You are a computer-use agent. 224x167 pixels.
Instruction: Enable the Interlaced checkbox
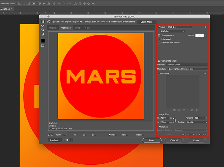coord(159,39)
